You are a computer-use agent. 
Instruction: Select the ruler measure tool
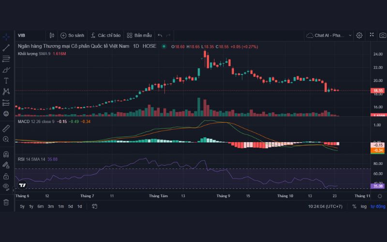[x=6, y=128]
